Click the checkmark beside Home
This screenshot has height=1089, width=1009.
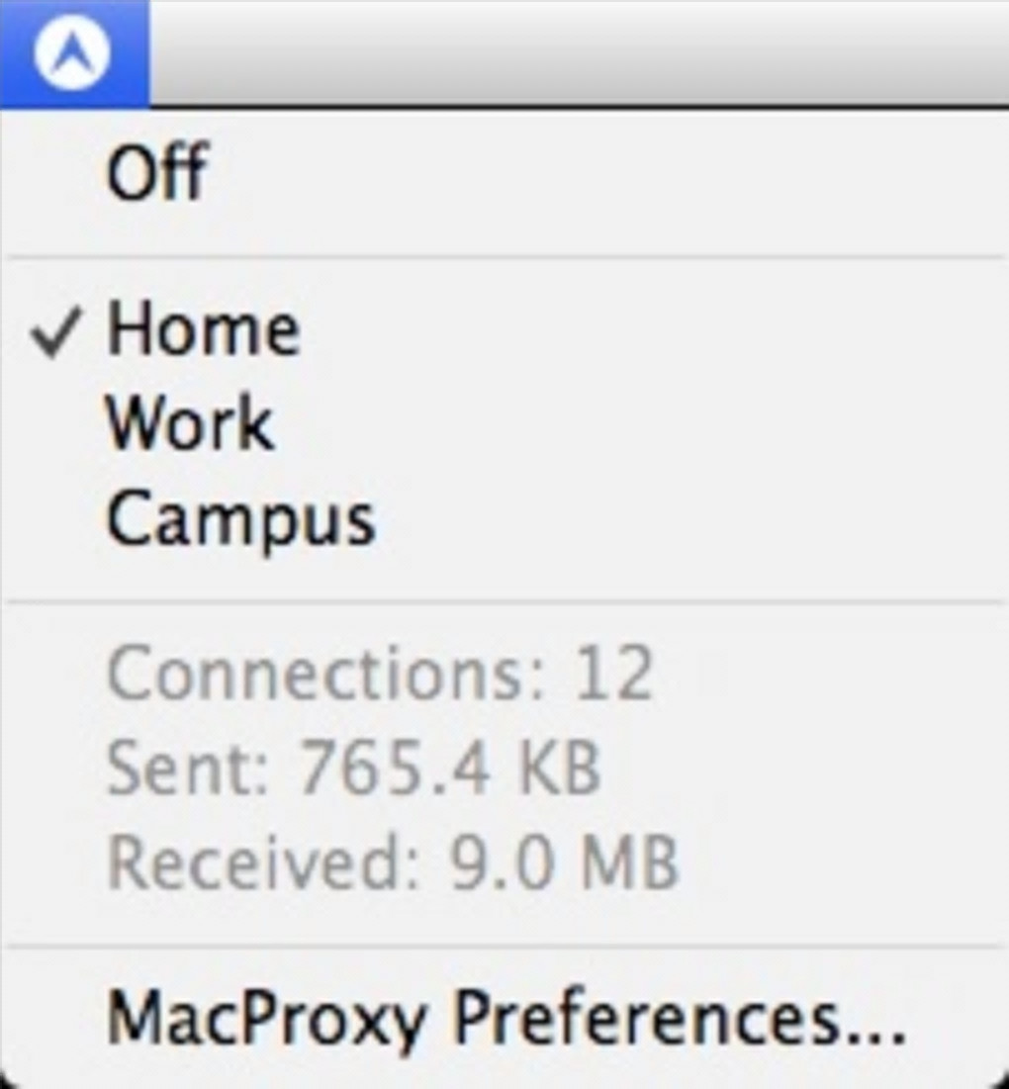pos(55,334)
